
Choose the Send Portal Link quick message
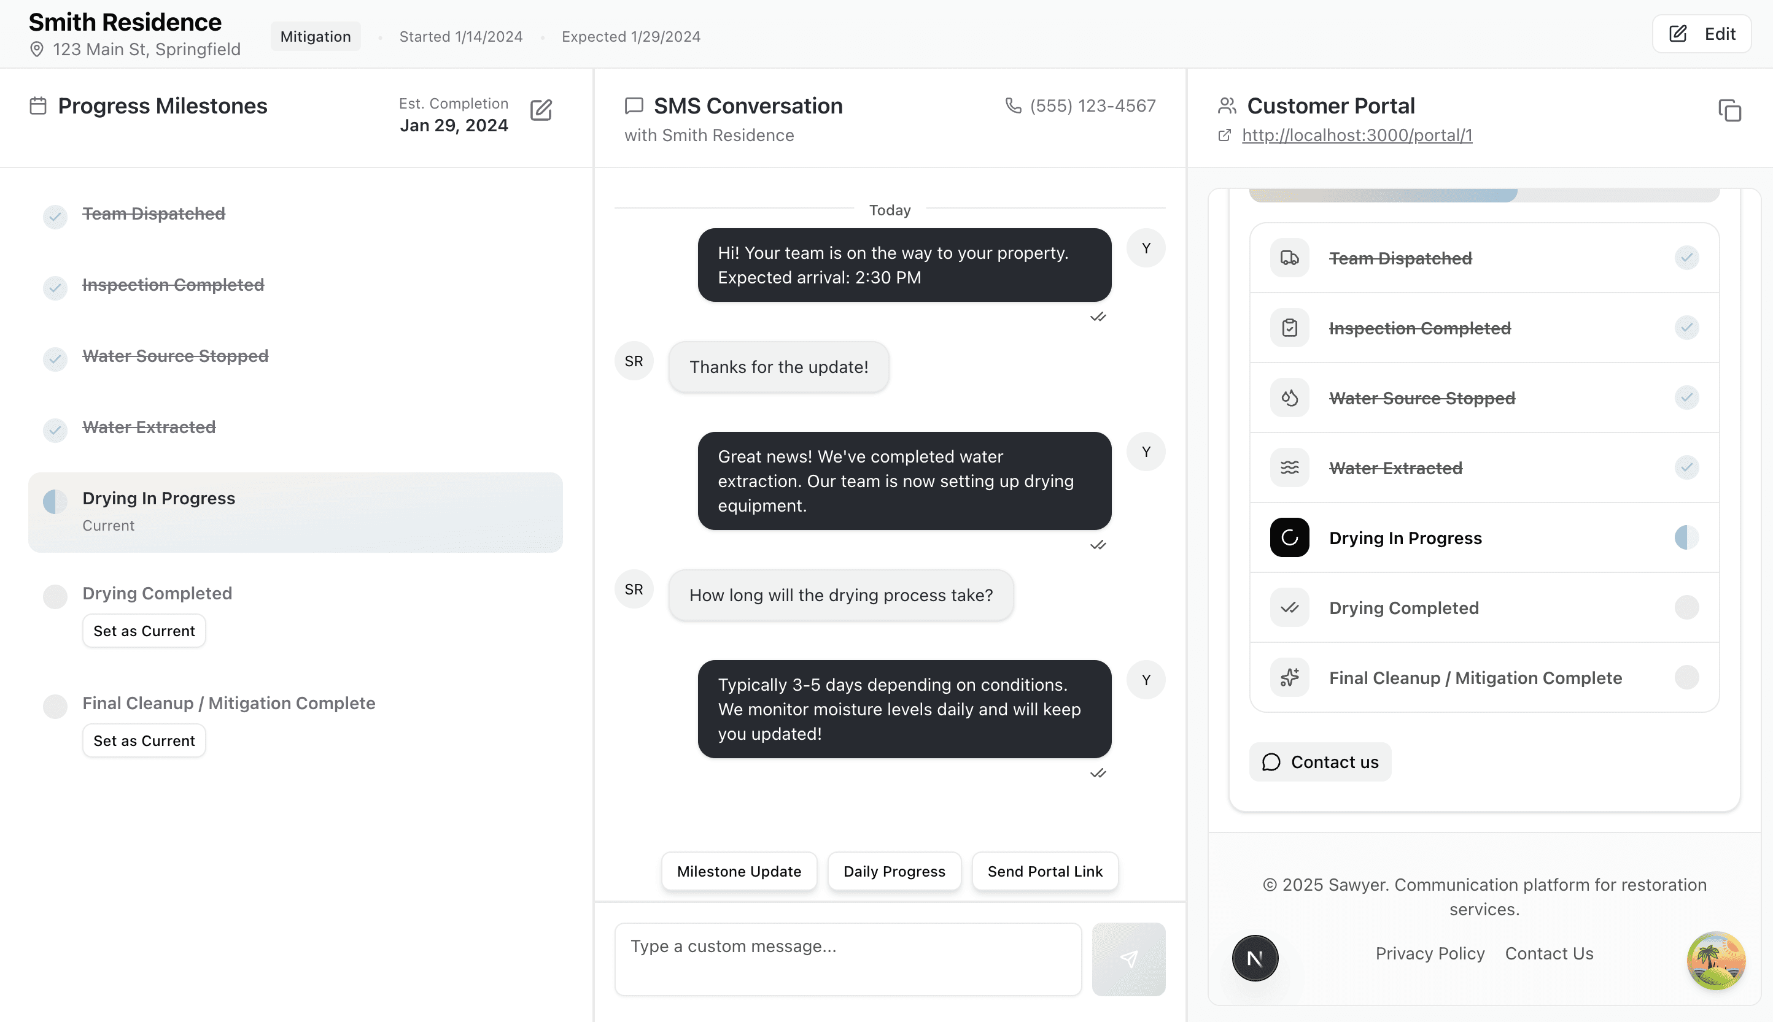(x=1044, y=871)
